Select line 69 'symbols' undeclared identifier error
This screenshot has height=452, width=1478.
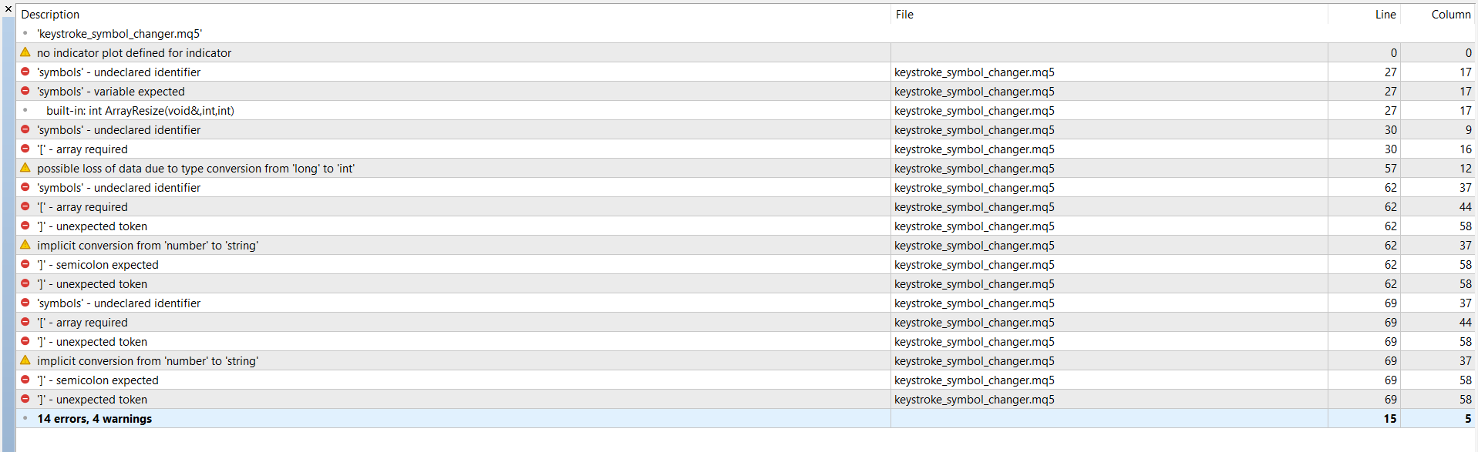(119, 303)
